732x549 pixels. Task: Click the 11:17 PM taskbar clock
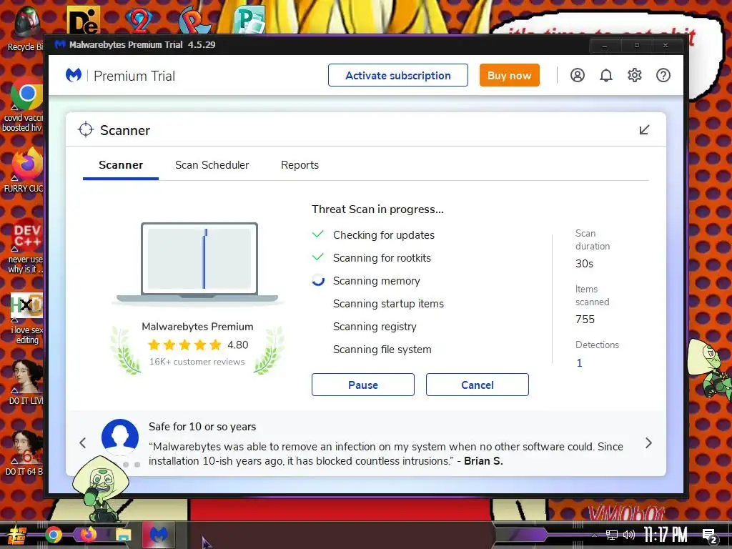pyautogui.click(x=666, y=535)
